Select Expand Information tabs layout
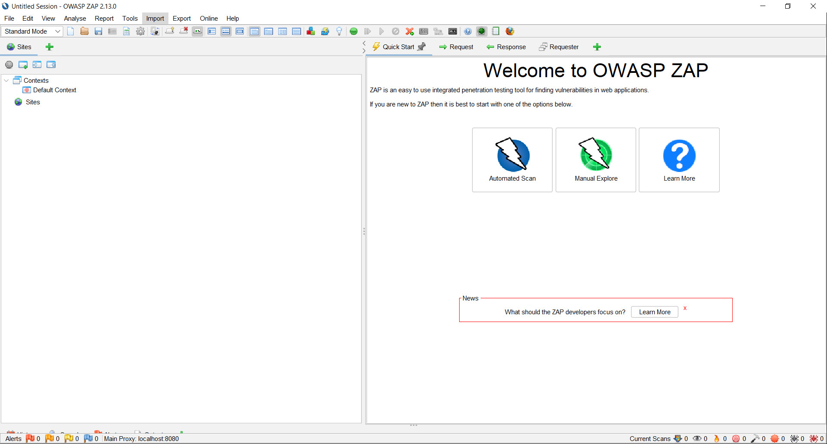Image resolution: width=827 pixels, height=444 pixels. coord(226,31)
